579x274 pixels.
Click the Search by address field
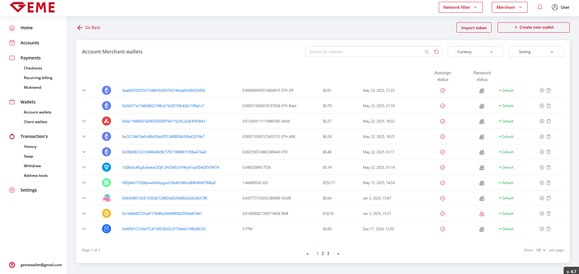(364, 52)
